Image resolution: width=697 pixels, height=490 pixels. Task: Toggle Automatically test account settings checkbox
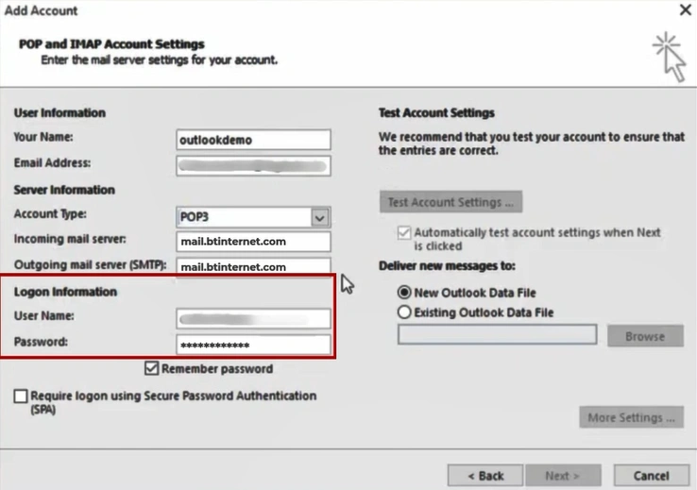pyautogui.click(x=404, y=233)
